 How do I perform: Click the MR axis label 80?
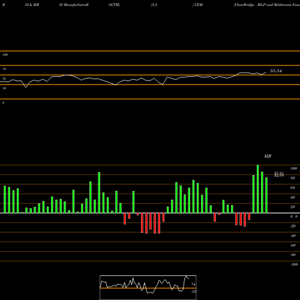(x=293, y=178)
